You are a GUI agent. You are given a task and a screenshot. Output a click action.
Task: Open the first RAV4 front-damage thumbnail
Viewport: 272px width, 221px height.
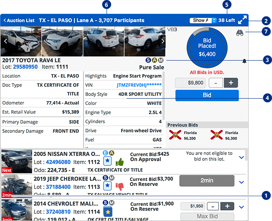click(x=21, y=41)
